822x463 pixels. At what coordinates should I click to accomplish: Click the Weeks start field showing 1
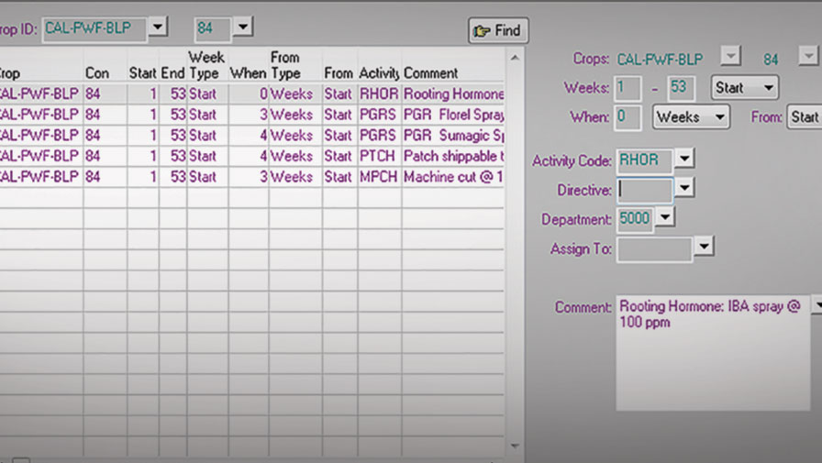pyautogui.click(x=628, y=88)
